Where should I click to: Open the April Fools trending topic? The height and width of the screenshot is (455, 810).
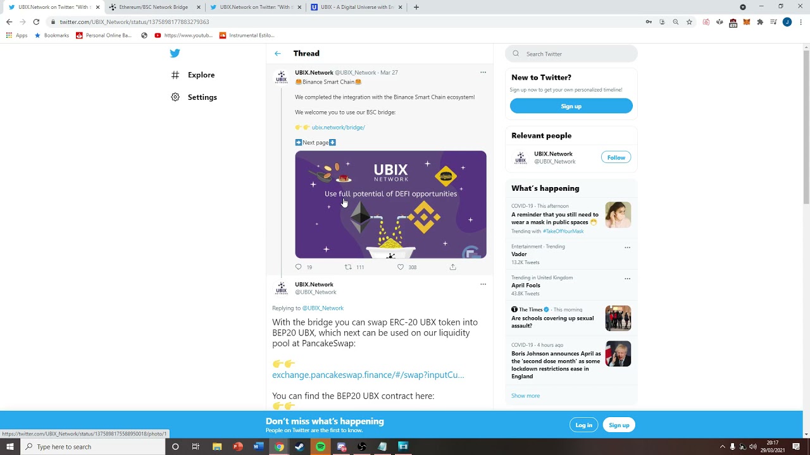click(526, 286)
